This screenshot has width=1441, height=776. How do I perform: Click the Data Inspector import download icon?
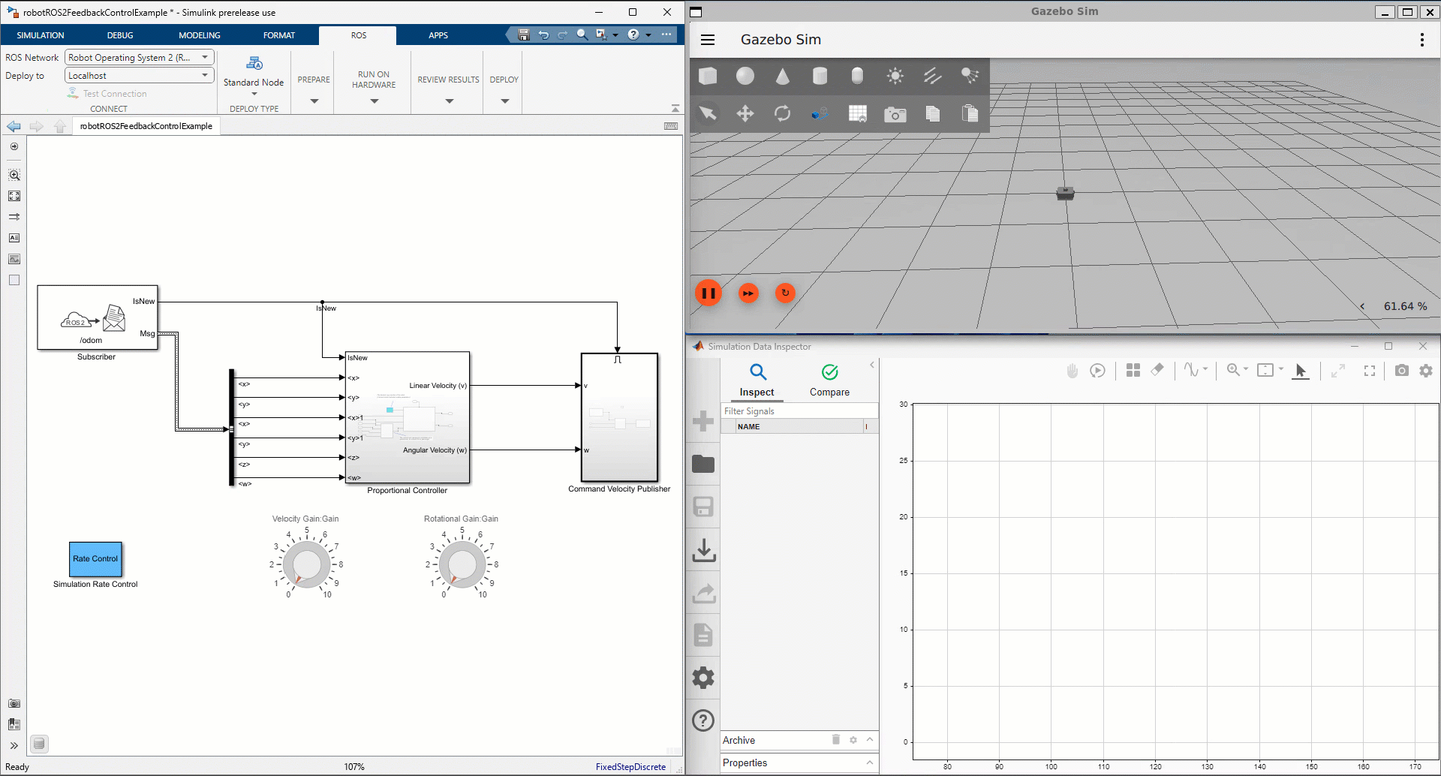pos(703,550)
